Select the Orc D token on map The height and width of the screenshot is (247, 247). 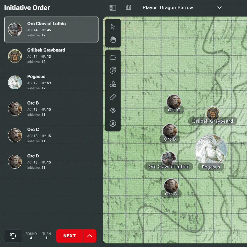[171, 186]
